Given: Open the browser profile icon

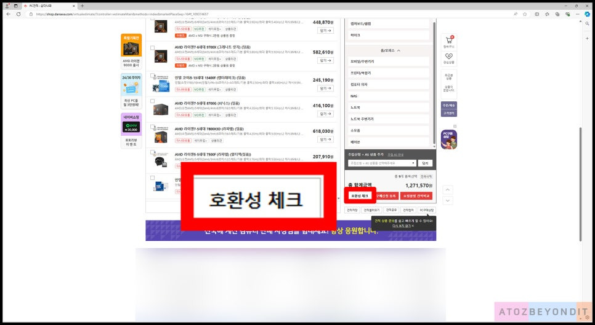Looking at the screenshot, I should (7, 6).
